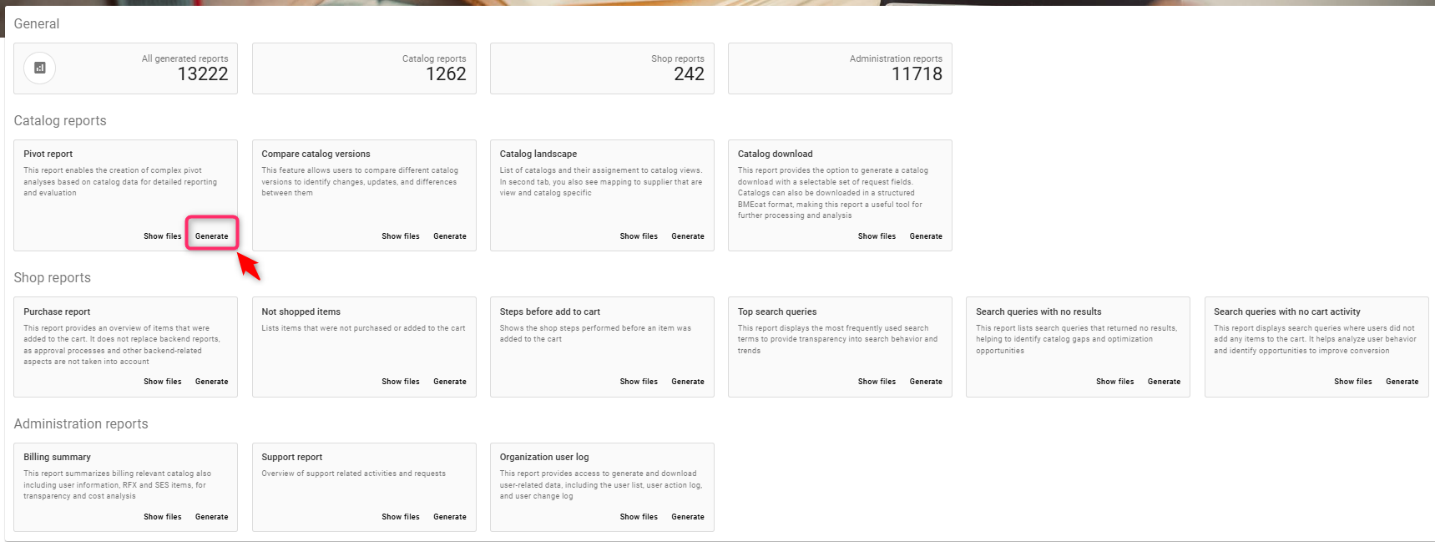
Task: Generate the Not shopped items report
Action: [449, 382]
